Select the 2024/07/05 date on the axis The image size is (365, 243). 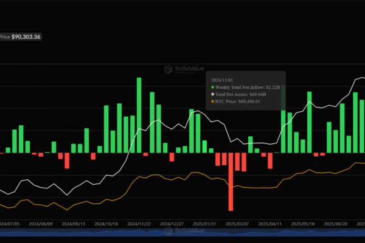pos(9,224)
